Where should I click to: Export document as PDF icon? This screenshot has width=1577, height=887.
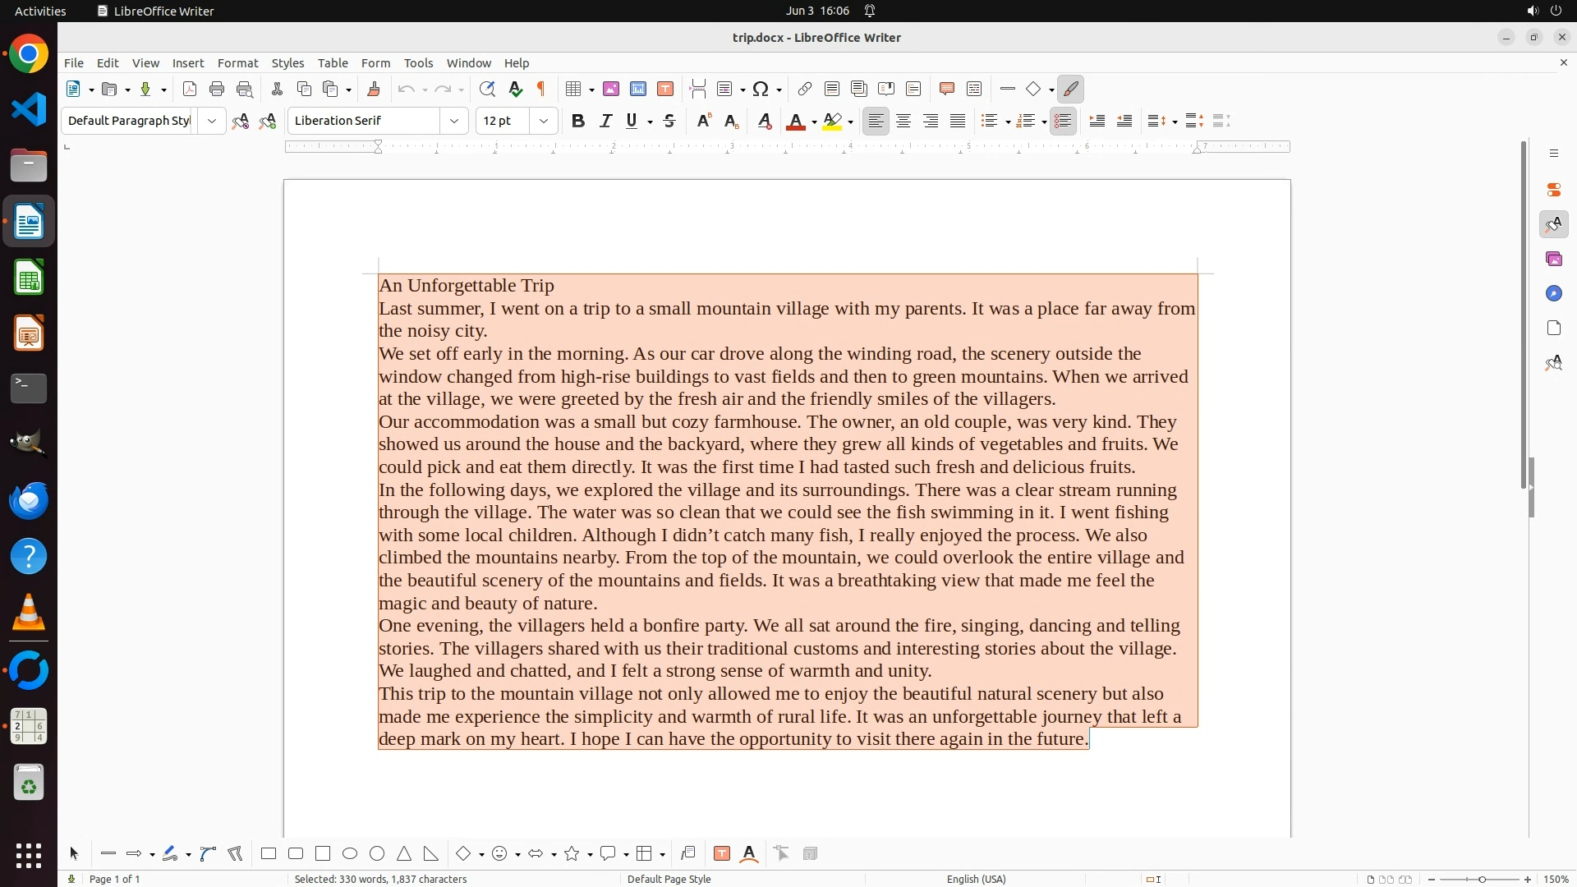click(x=190, y=90)
